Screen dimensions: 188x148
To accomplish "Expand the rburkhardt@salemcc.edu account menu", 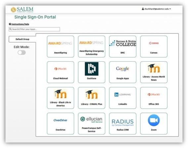I will pos(156,9).
